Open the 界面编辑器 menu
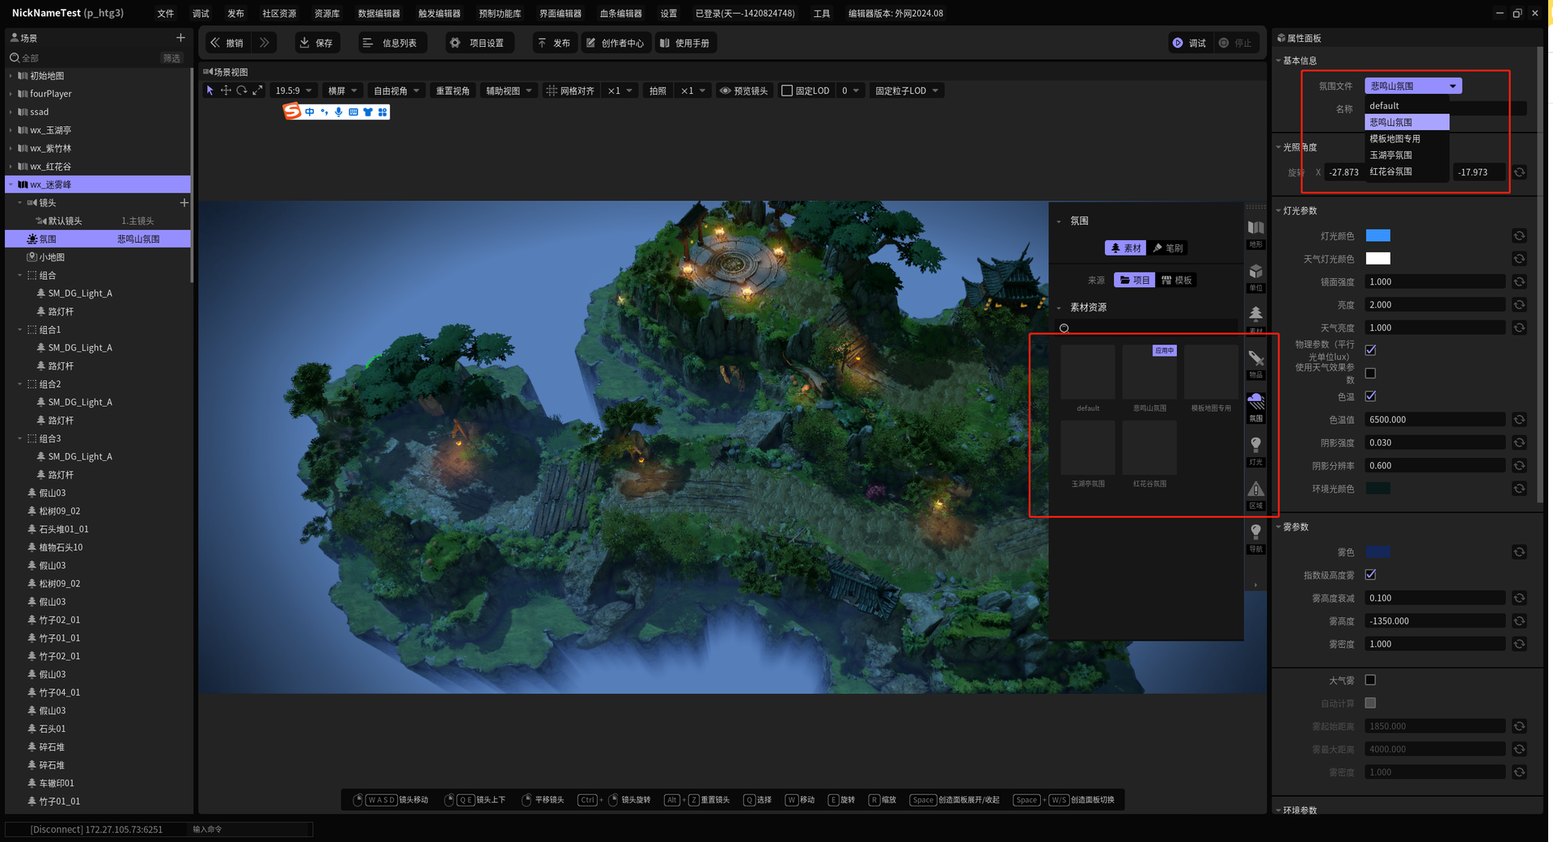The image size is (1553, 842). (x=560, y=13)
